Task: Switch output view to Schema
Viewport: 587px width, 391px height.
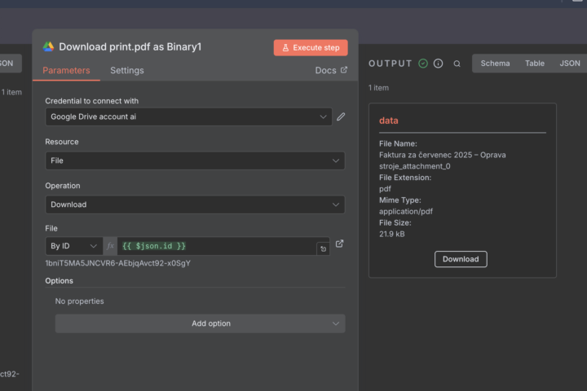Action: (x=495, y=64)
